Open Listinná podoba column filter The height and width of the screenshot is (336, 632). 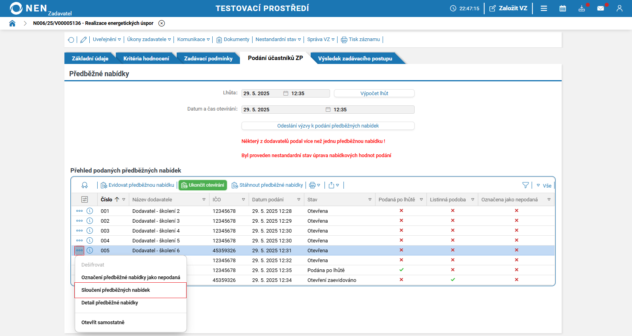click(473, 200)
